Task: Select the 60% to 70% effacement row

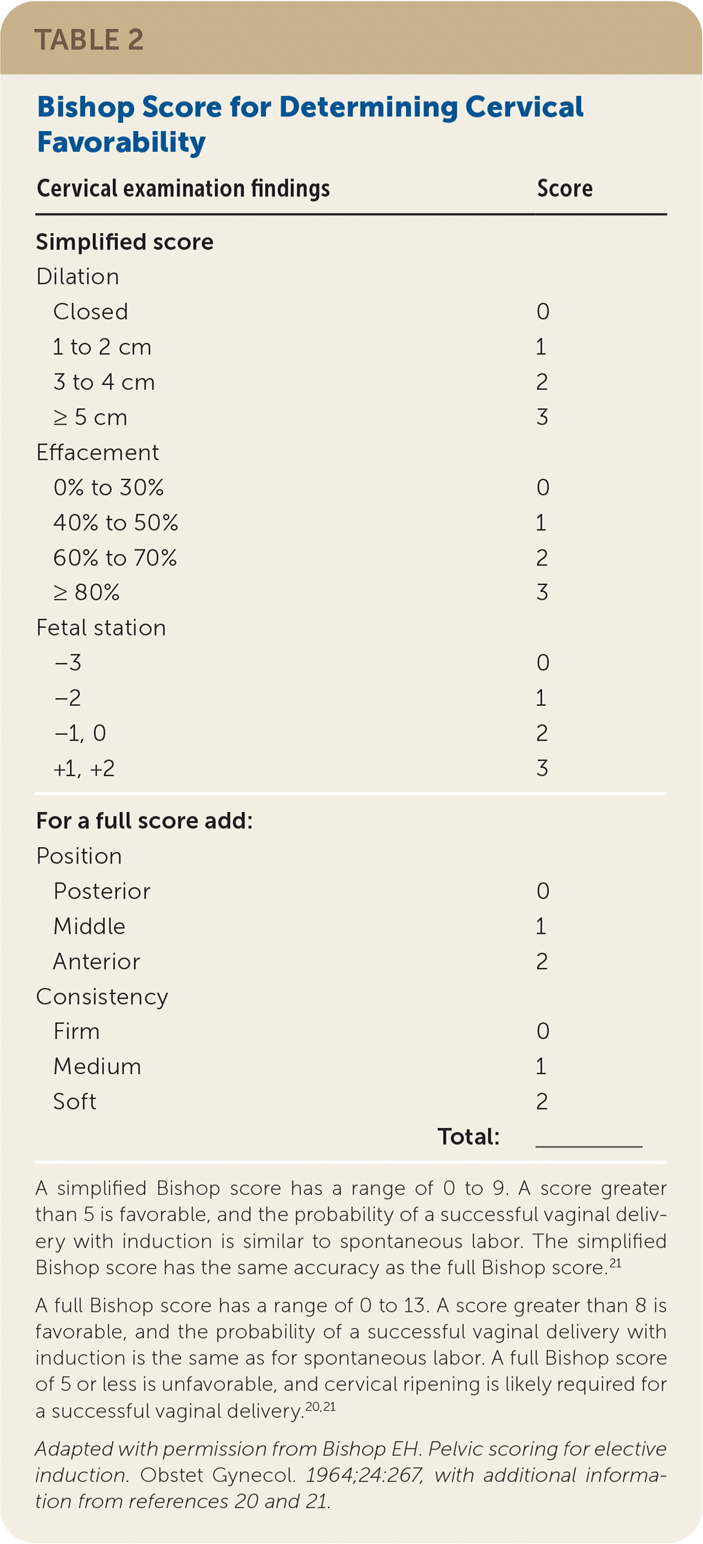Action: [115, 557]
